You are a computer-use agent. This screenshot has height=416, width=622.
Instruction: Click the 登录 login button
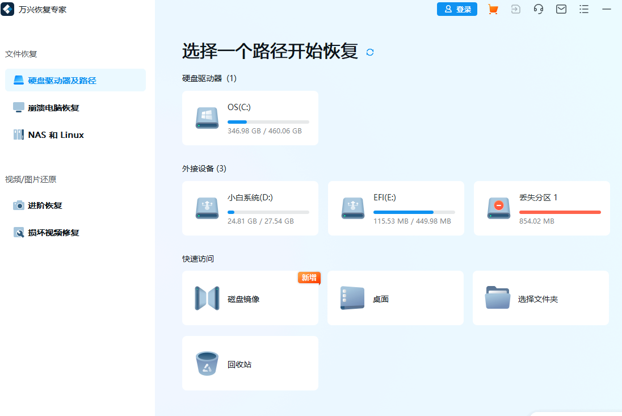(x=457, y=9)
